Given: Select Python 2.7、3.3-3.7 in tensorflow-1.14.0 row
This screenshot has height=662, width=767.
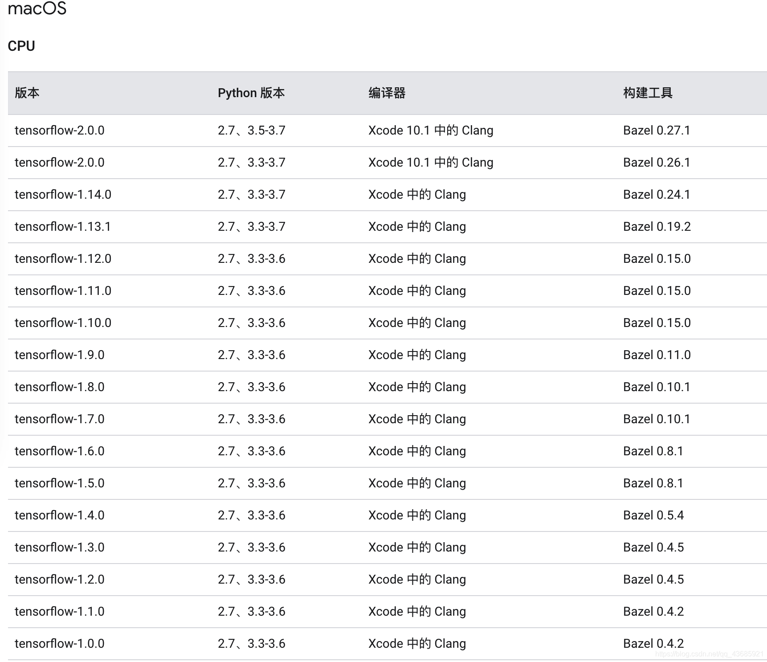Looking at the screenshot, I should coord(252,195).
